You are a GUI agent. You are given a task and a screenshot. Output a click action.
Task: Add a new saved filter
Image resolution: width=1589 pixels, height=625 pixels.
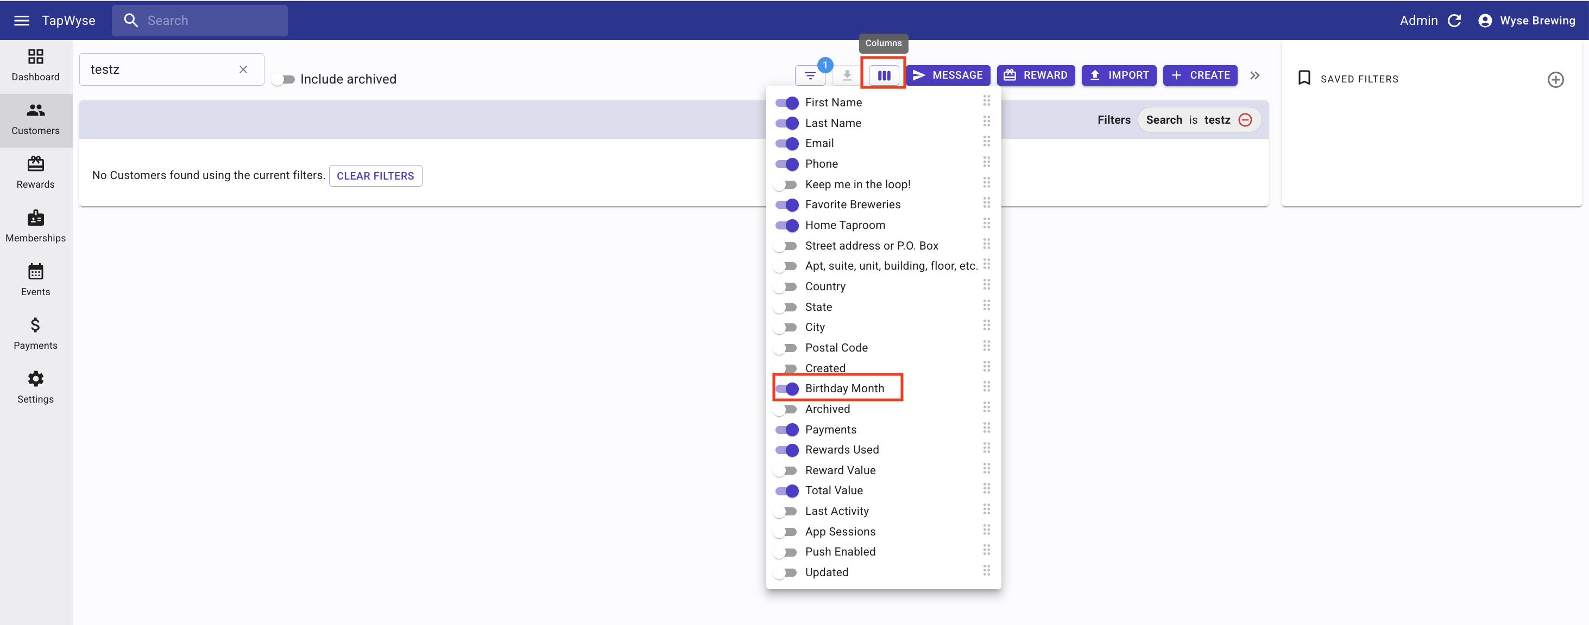[1555, 80]
